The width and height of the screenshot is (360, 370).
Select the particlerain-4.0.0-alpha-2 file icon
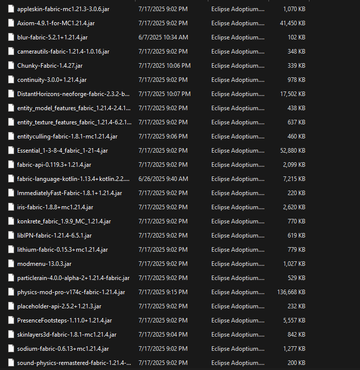pyautogui.click(x=11, y=278)
